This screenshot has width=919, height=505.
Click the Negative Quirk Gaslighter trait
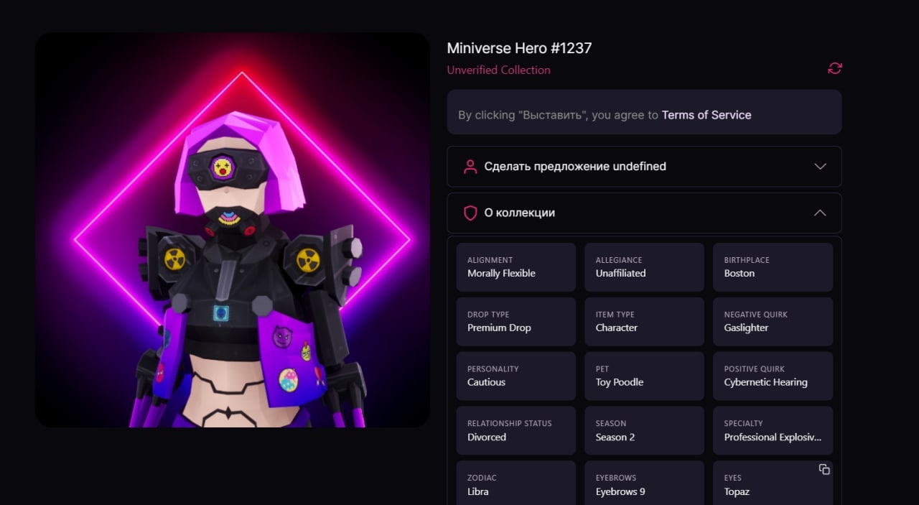click(773, 322)
